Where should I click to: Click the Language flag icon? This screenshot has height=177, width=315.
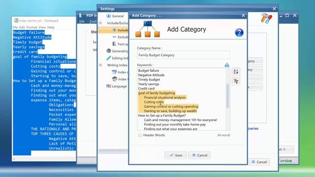click(x=109, y=86)
